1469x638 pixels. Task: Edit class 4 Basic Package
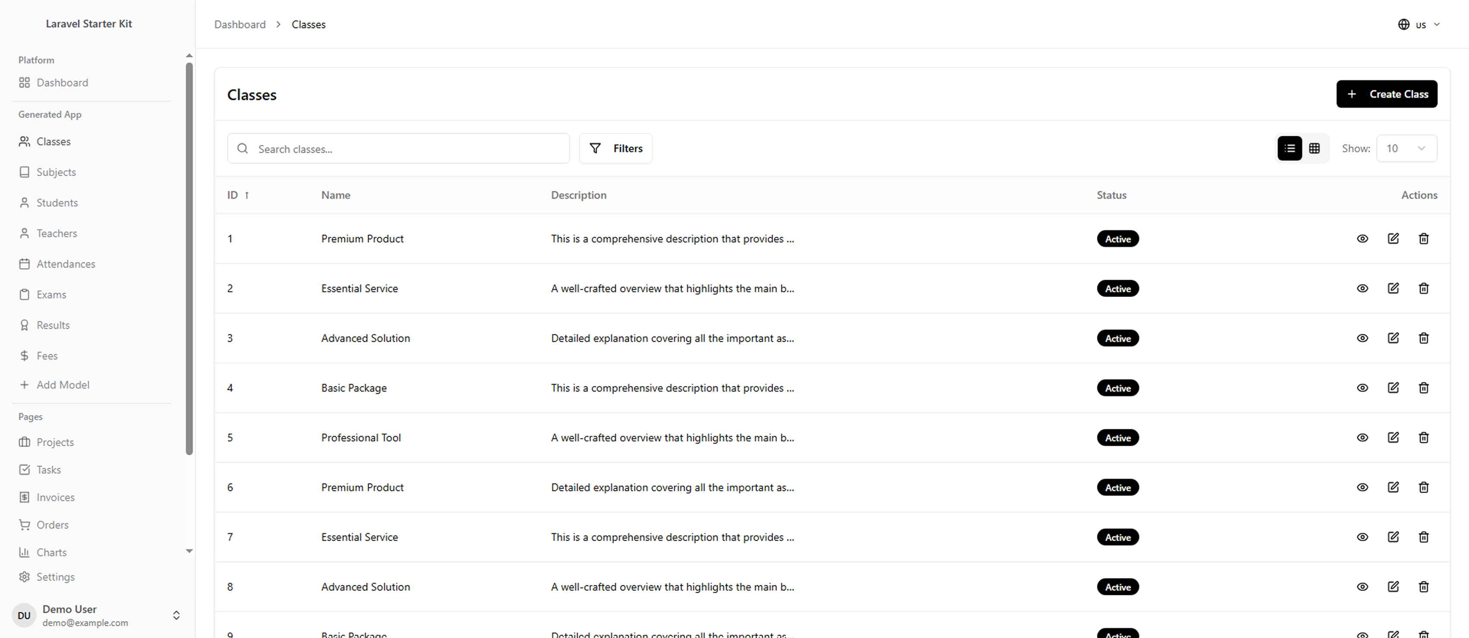click(x=1393, y=388)
